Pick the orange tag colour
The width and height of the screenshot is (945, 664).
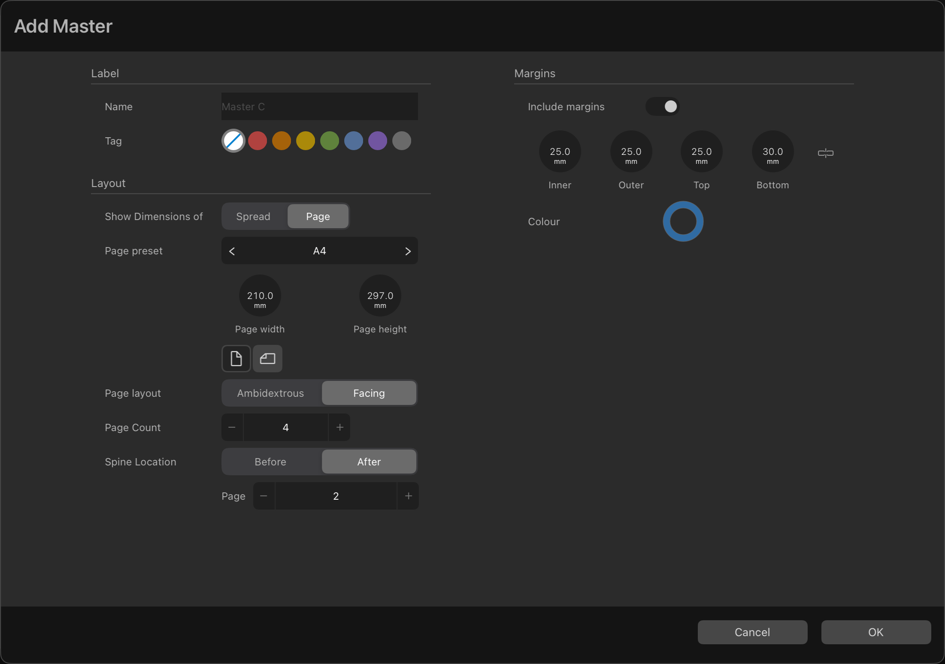[x=282, y=141]
